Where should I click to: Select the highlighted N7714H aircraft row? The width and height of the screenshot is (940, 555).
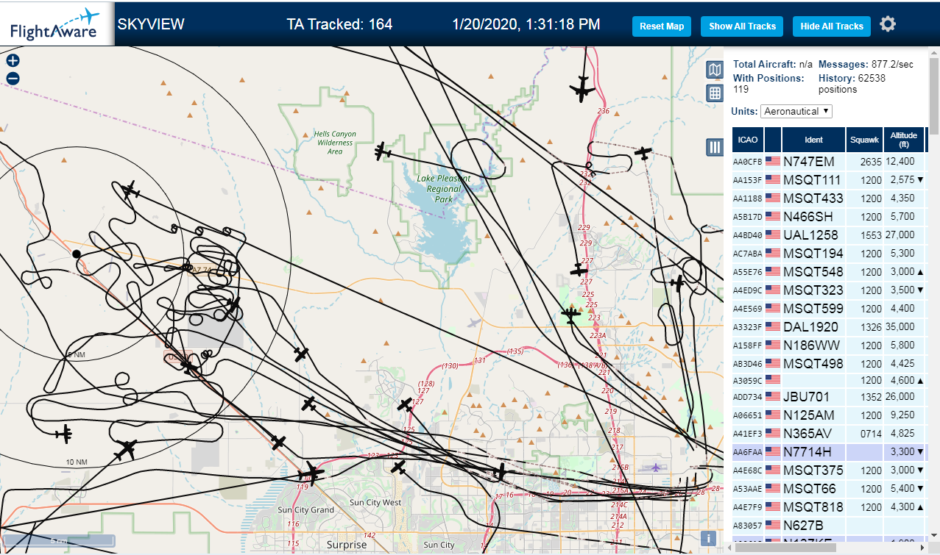point(830,451)
